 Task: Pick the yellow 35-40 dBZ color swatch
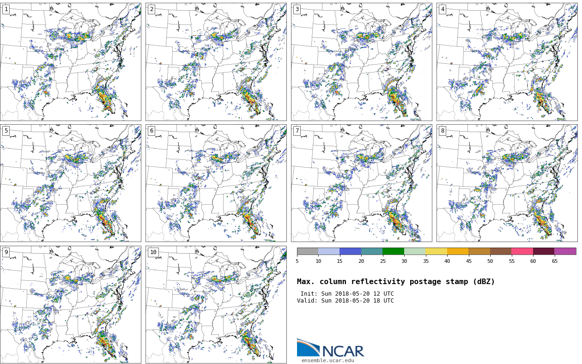[436, 251]
